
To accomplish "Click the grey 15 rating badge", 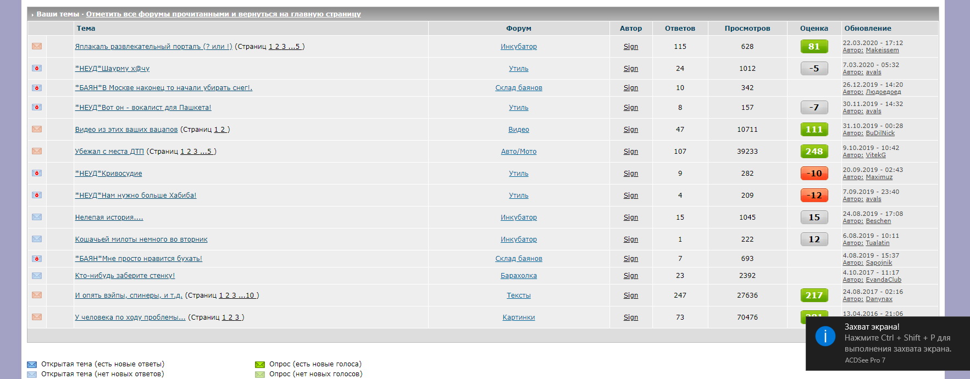I will pyautogui.click(x=814, y=217).
